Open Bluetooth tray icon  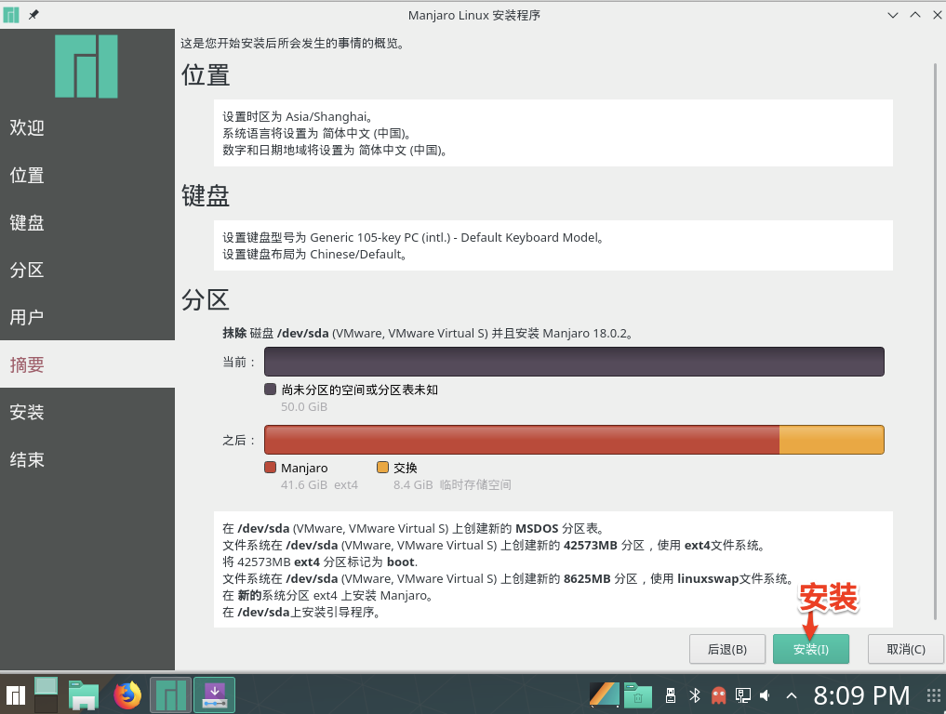(695, 695)
